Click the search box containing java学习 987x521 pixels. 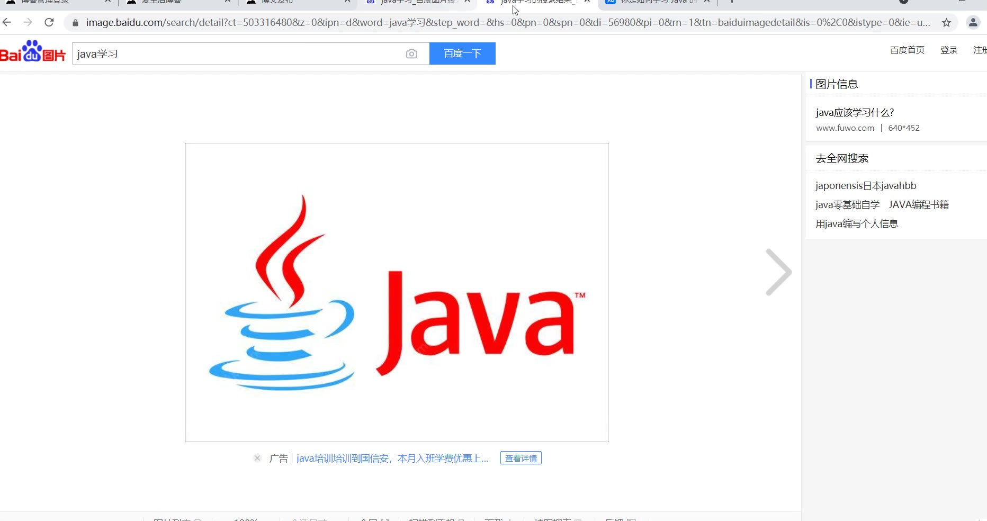250,53
